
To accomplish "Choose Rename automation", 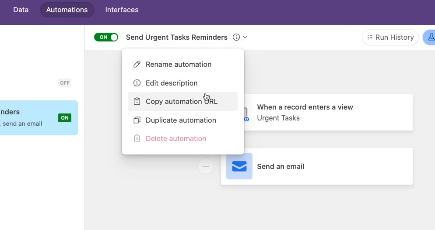I will 183,64.
